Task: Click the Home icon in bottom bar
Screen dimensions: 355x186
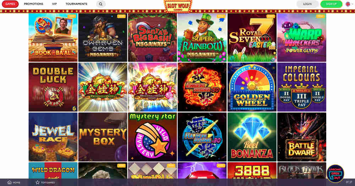Action: click(x=10, y=182)
